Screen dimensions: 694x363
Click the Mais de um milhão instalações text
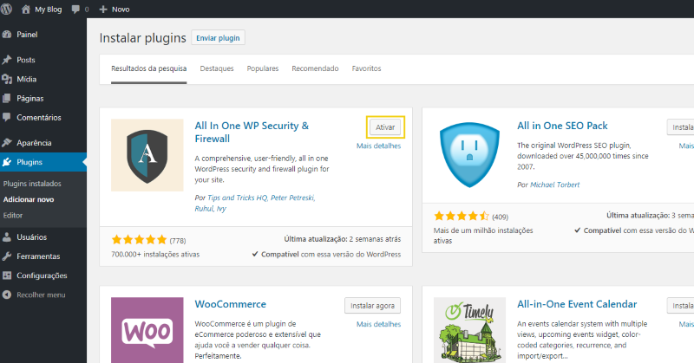[x=483, y=236]
